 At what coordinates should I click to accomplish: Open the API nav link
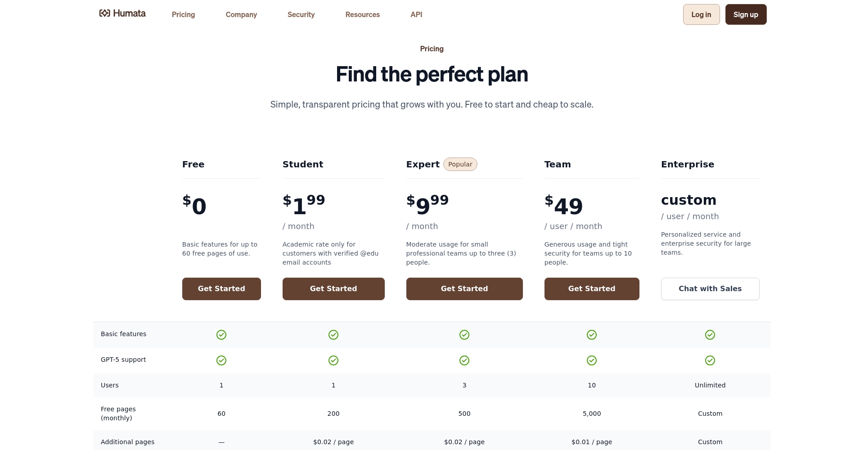pyautogui.click(x=416, y=14)
